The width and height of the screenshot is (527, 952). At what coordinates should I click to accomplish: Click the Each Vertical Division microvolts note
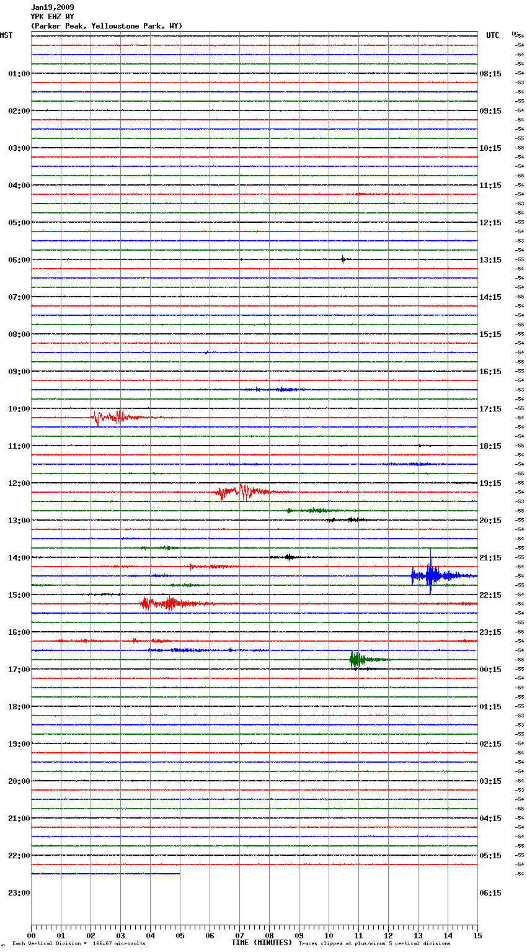click(x=79, y=944)
